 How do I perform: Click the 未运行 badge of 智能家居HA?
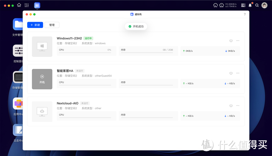click(x=79, y=71)
